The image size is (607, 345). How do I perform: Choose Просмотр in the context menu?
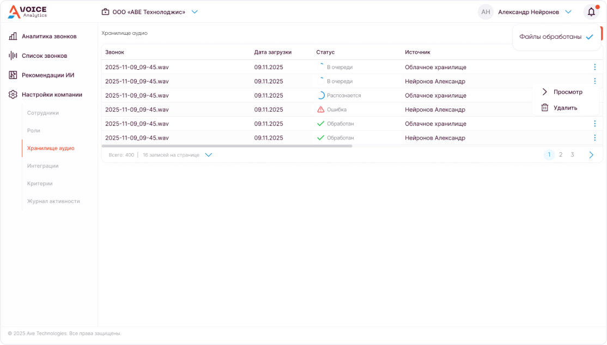click(567, 92)
